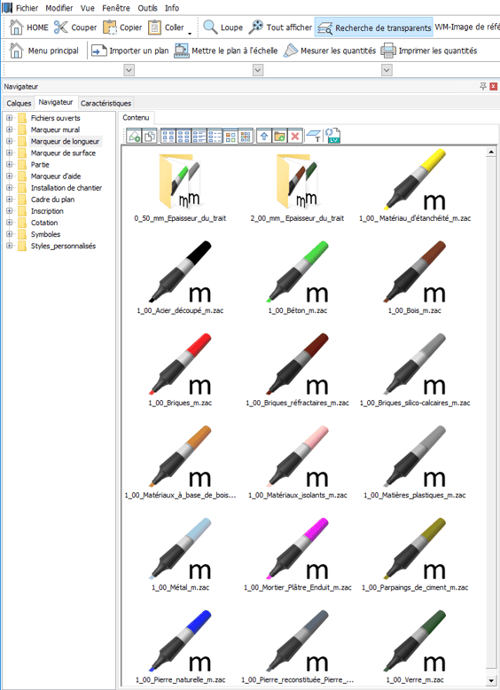Screen dimensions: 500x690
Task: Click Tout afficher to show all
Action: click(x=280, y=27)
